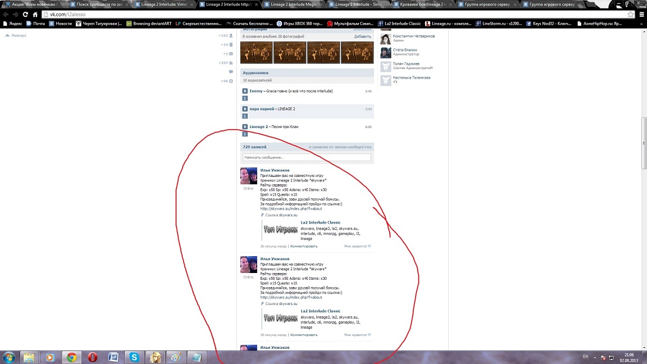Viewport: 647px width, 364px height.
Task: Click the S icon under the Enemy track
Action: (x=245, y=98)
